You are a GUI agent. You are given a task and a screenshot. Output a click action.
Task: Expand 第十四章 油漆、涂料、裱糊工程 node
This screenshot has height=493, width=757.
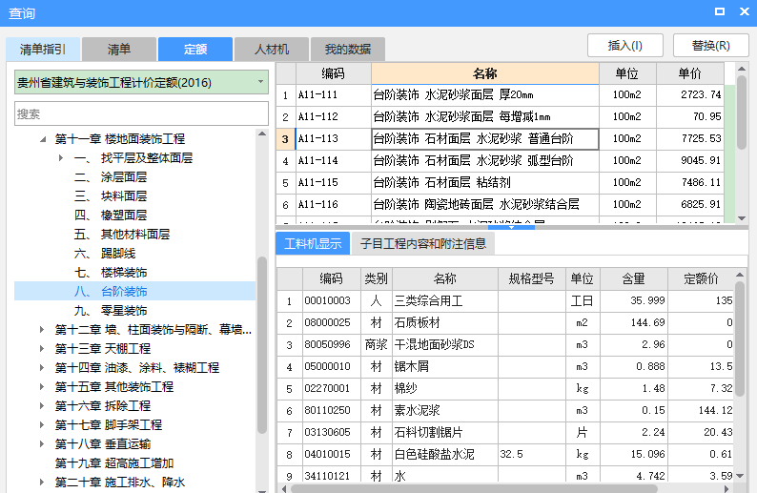pos(42,368)
